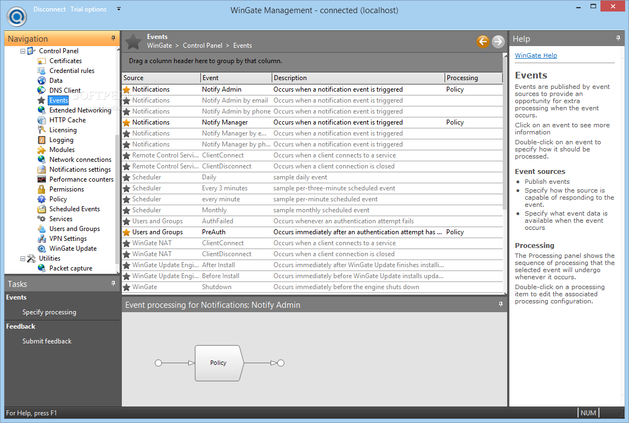Open the HTTP Cache icon
Image resolution: width=629 pixels, height=423 pixels.
click(41, 120)
